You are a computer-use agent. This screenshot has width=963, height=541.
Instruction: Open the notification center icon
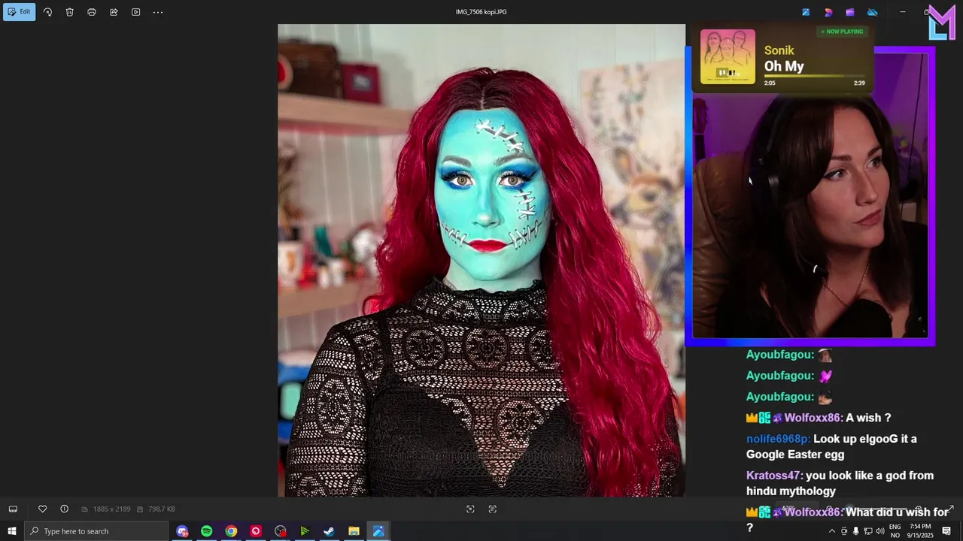pos(946,531)
